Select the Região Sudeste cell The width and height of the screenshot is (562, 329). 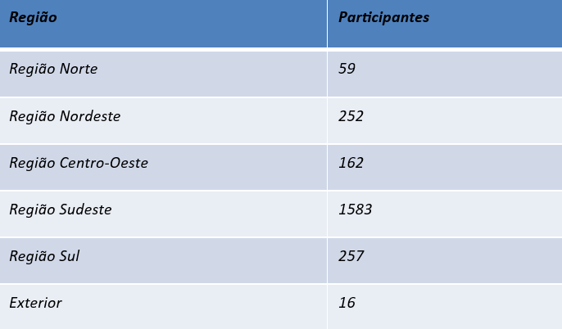pos(163,214)
